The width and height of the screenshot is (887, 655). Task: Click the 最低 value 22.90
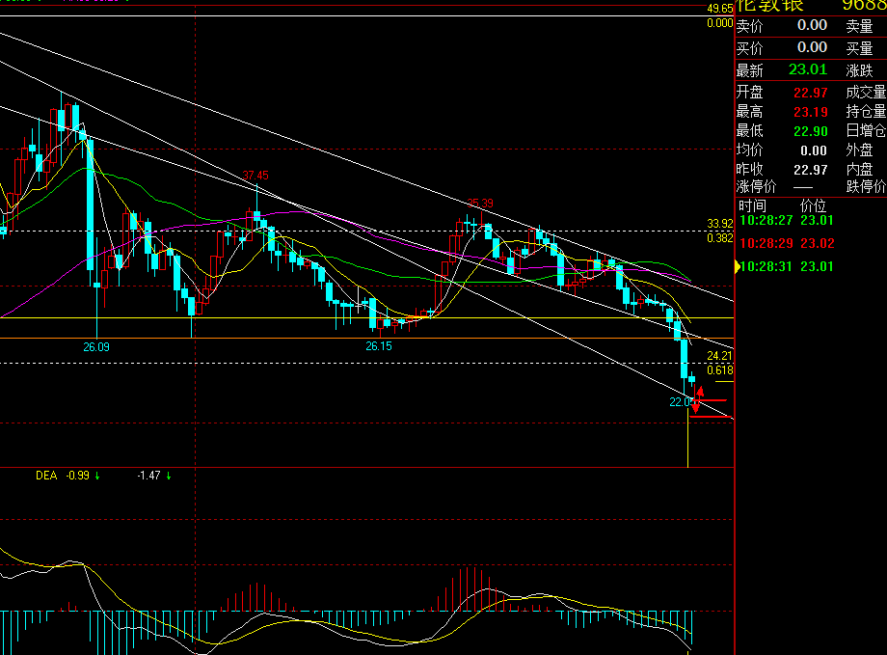click(x=811, y=131)
